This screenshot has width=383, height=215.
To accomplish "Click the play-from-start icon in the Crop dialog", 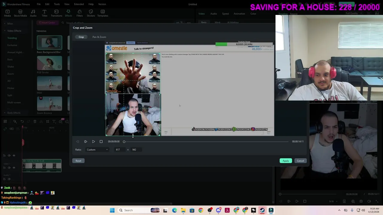I will [86, 142].
